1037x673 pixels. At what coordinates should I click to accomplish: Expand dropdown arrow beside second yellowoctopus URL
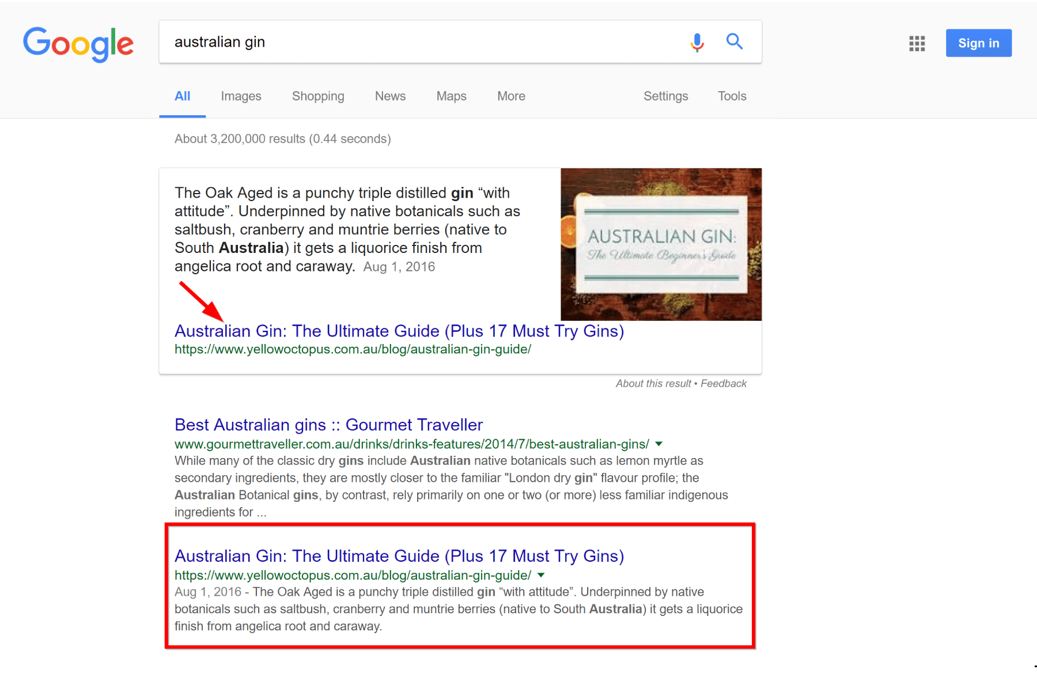click(541, 575)
